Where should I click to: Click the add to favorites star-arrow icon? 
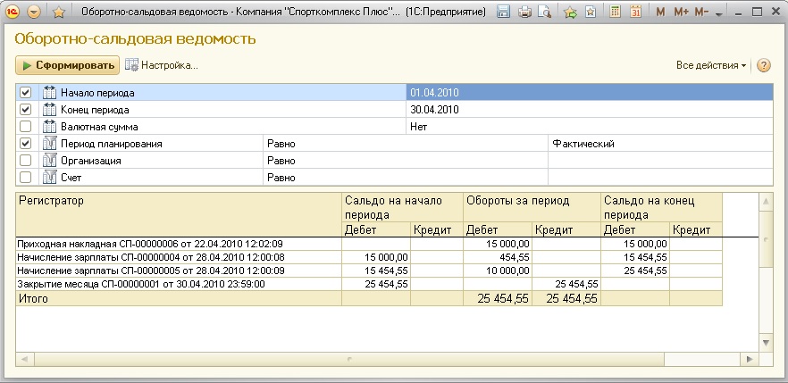pyautogui.click(x=570, y=12)
